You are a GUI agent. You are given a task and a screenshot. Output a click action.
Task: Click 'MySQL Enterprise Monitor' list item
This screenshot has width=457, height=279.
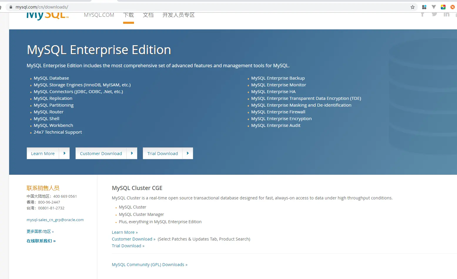tap(279, 85)
